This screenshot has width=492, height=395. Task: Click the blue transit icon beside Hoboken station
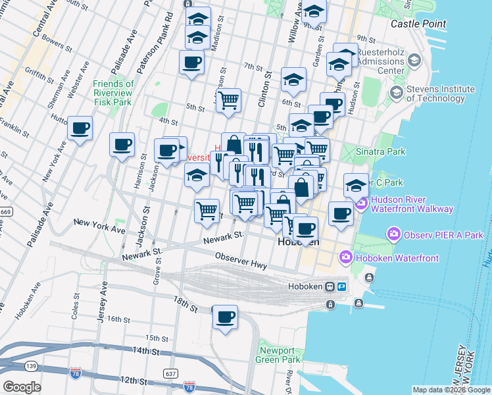tap(341, 286)
